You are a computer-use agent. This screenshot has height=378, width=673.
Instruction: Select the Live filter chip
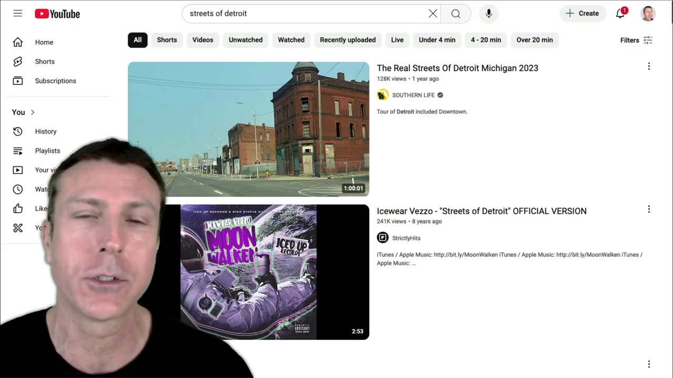tap(397, 40)
